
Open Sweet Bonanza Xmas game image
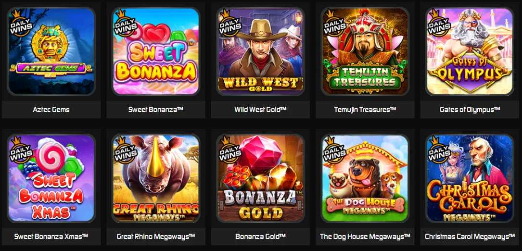pyautogui.click(x=51, y=178)
